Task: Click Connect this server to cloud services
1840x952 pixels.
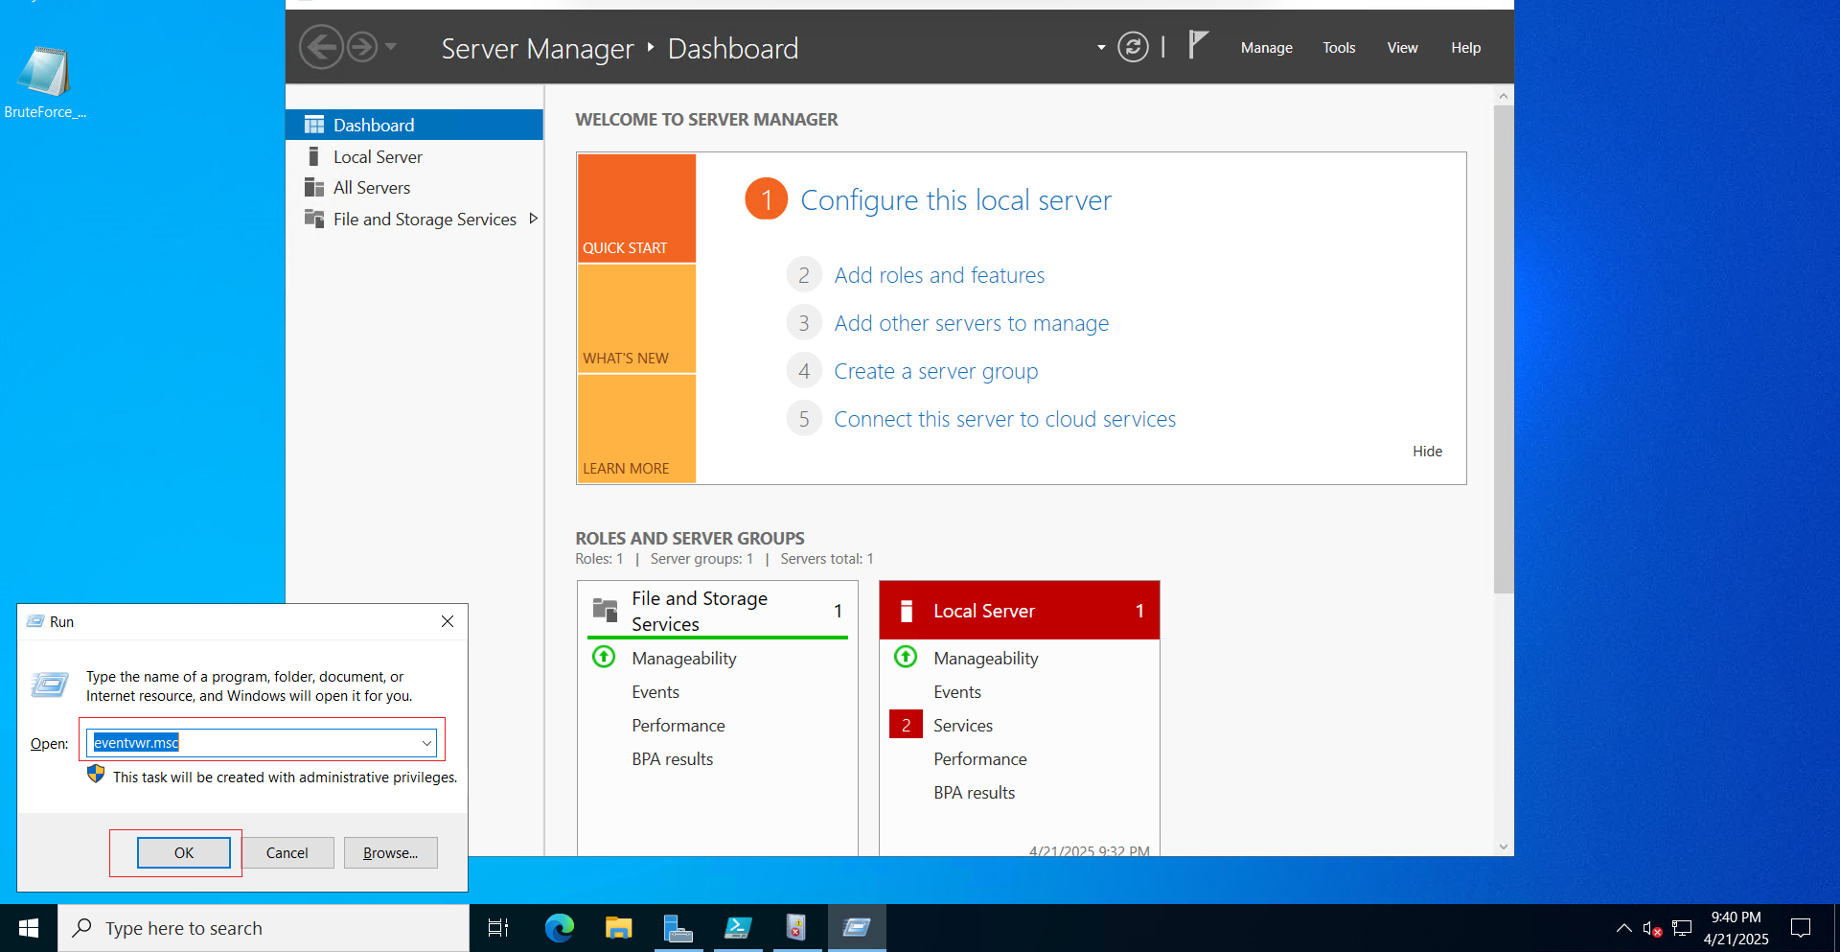Action: (1004, 419)
